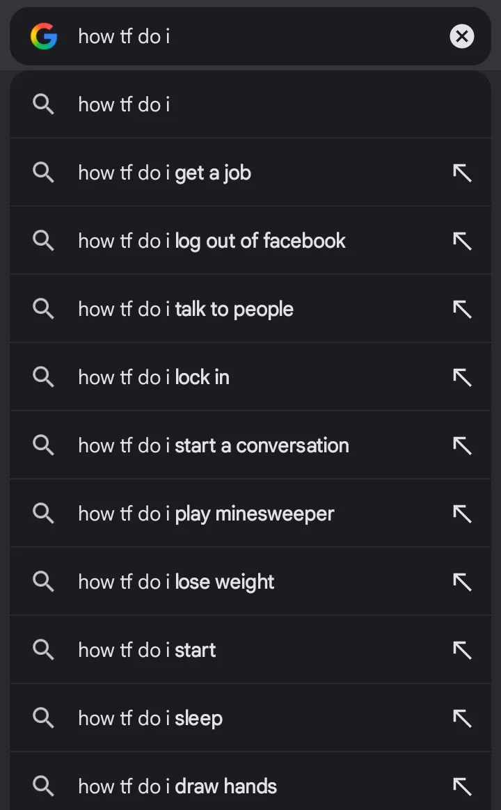Choose the "play minesweeper" suggestion

pyautogui.click(x=206, y=514)
